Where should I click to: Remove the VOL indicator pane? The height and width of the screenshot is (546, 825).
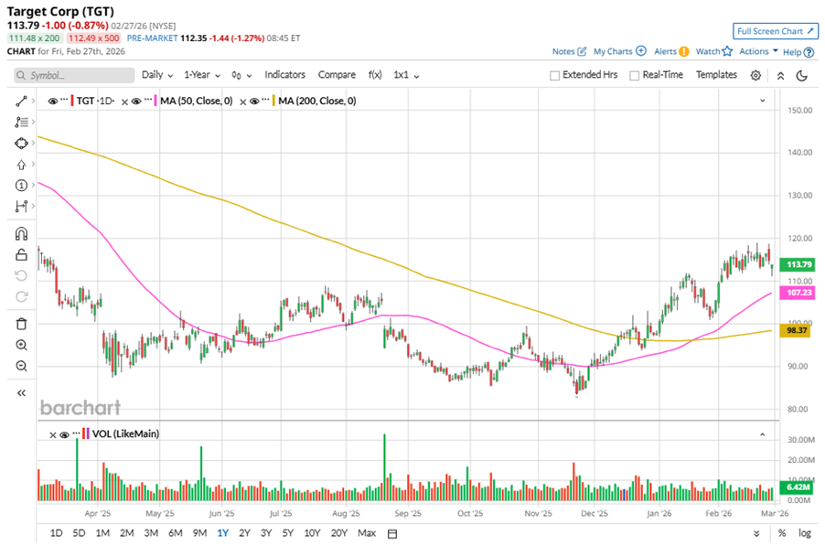coord(53,435)
